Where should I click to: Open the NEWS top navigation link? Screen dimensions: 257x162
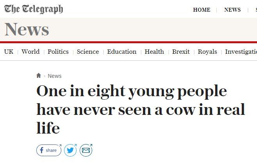[232, 10]
